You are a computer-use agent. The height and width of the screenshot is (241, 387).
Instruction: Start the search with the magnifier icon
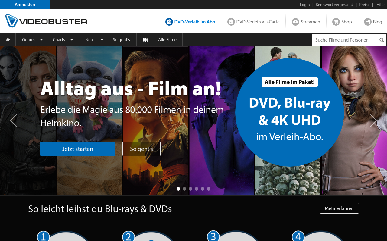click(x=381, y=39)
